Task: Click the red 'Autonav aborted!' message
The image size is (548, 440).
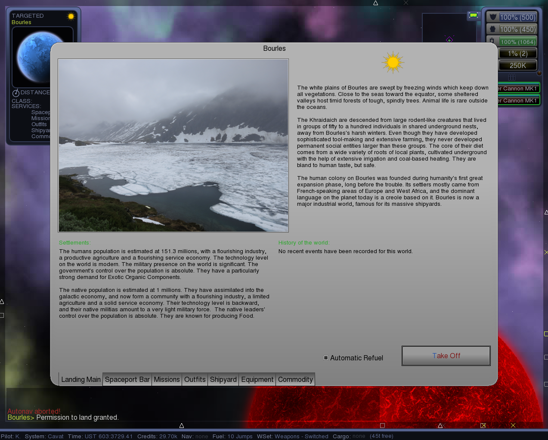Action: coord(34,411)
